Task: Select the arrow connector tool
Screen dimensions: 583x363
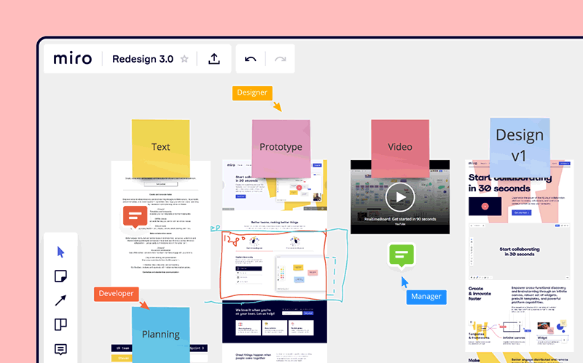Action: tap(60, 300)
